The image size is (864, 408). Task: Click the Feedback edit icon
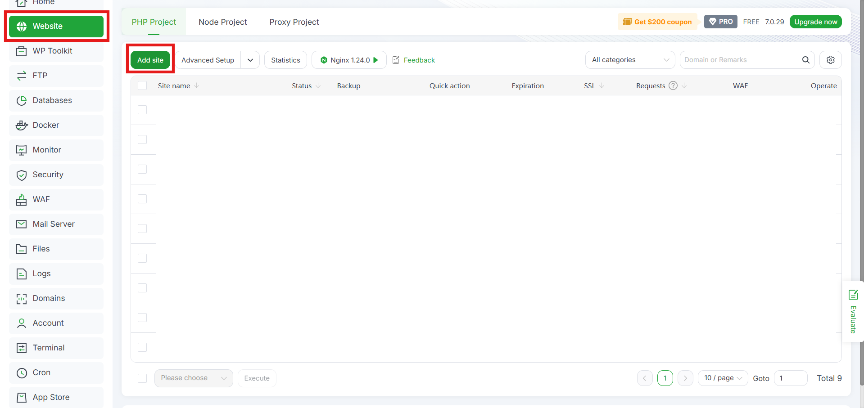pos(396,60)
